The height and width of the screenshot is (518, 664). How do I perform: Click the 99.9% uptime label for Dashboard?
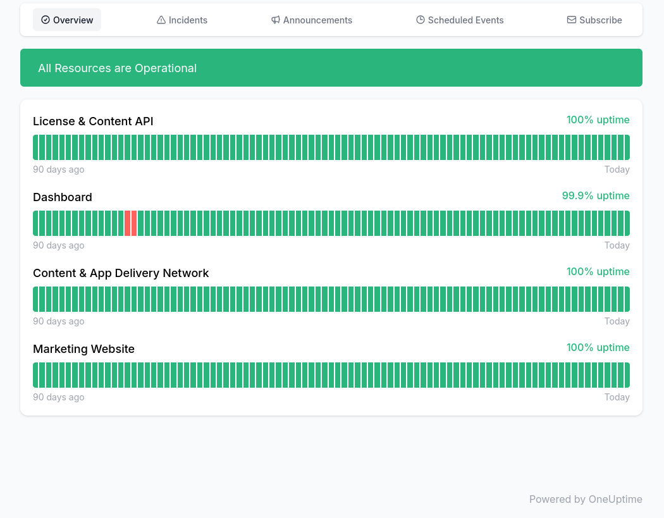(595, 196)
